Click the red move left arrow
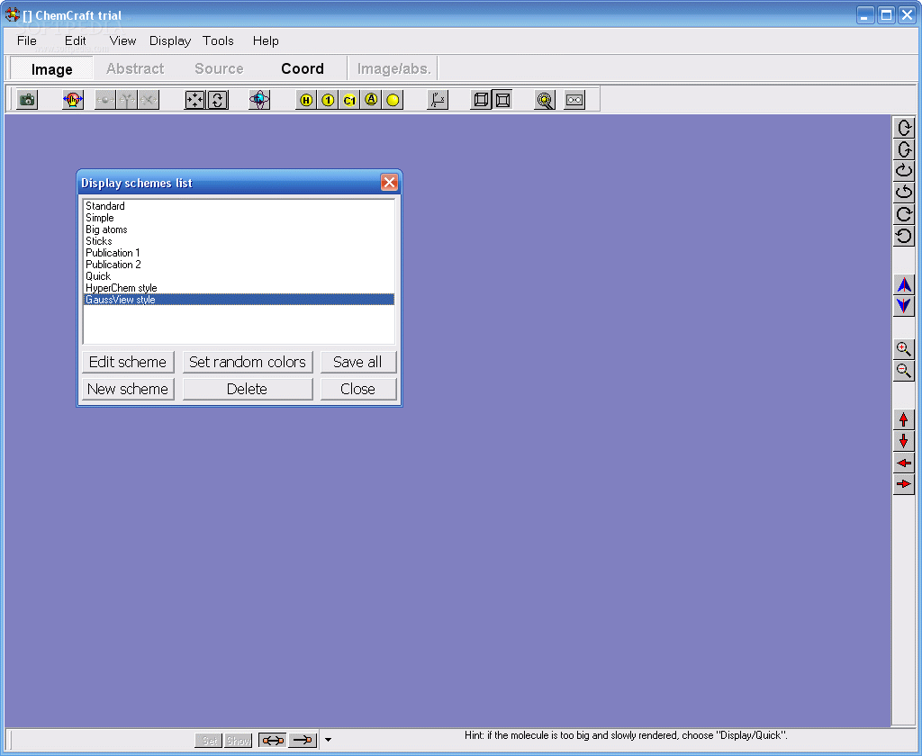Screen dimensions: 922x756 [904, 463]
